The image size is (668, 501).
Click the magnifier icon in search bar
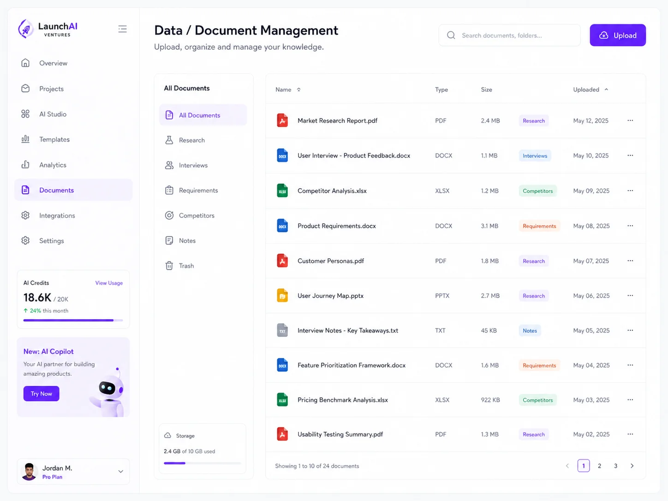(451, 35)
